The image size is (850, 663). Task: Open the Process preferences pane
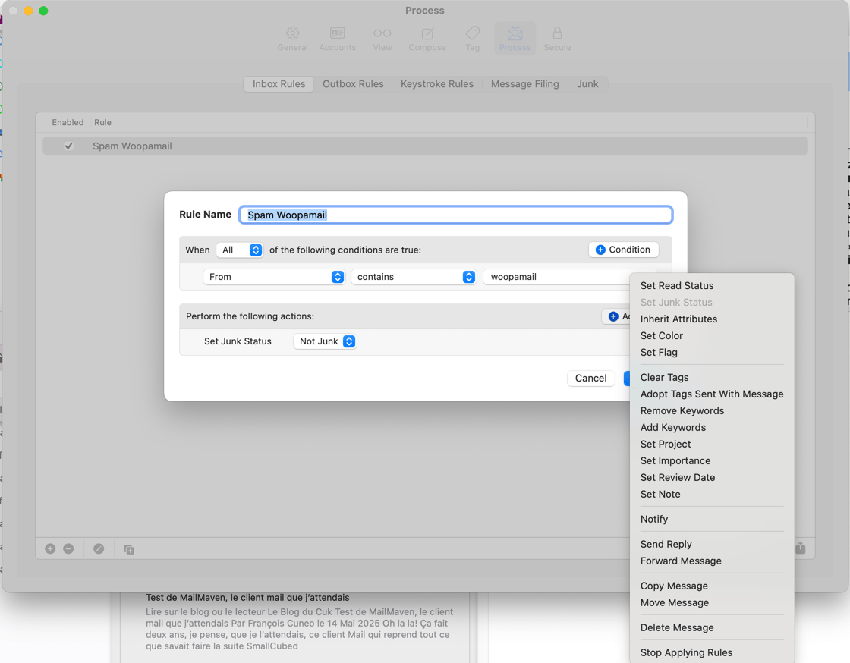pos(515,39)
